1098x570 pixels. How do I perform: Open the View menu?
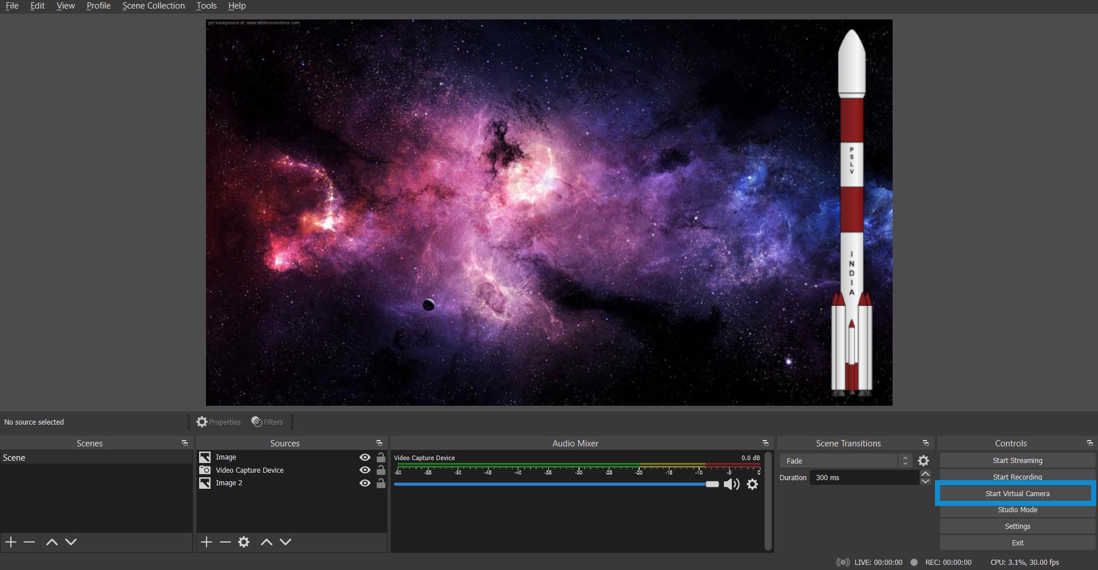click(66, 6)
